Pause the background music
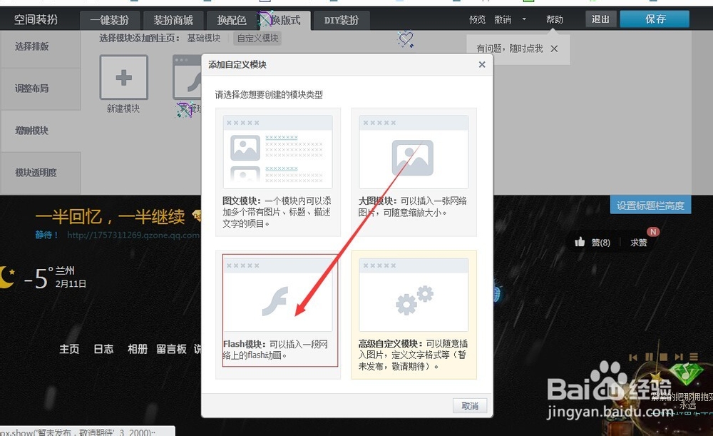This screenshot has height=436, width=713. click(650, 357)
